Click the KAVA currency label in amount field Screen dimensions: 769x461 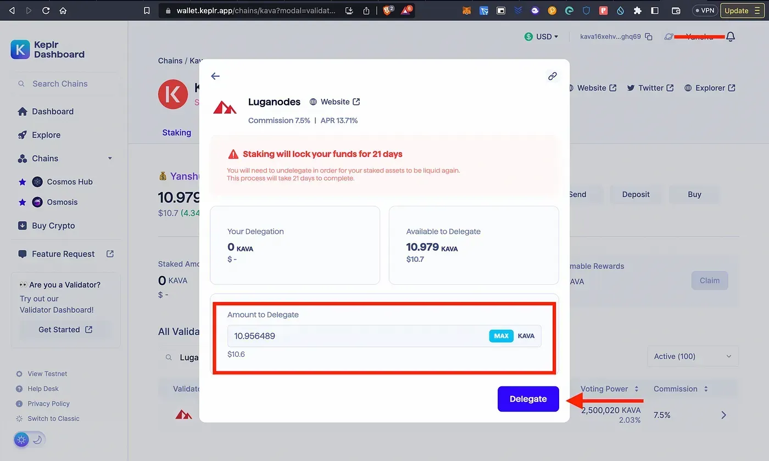526,336
